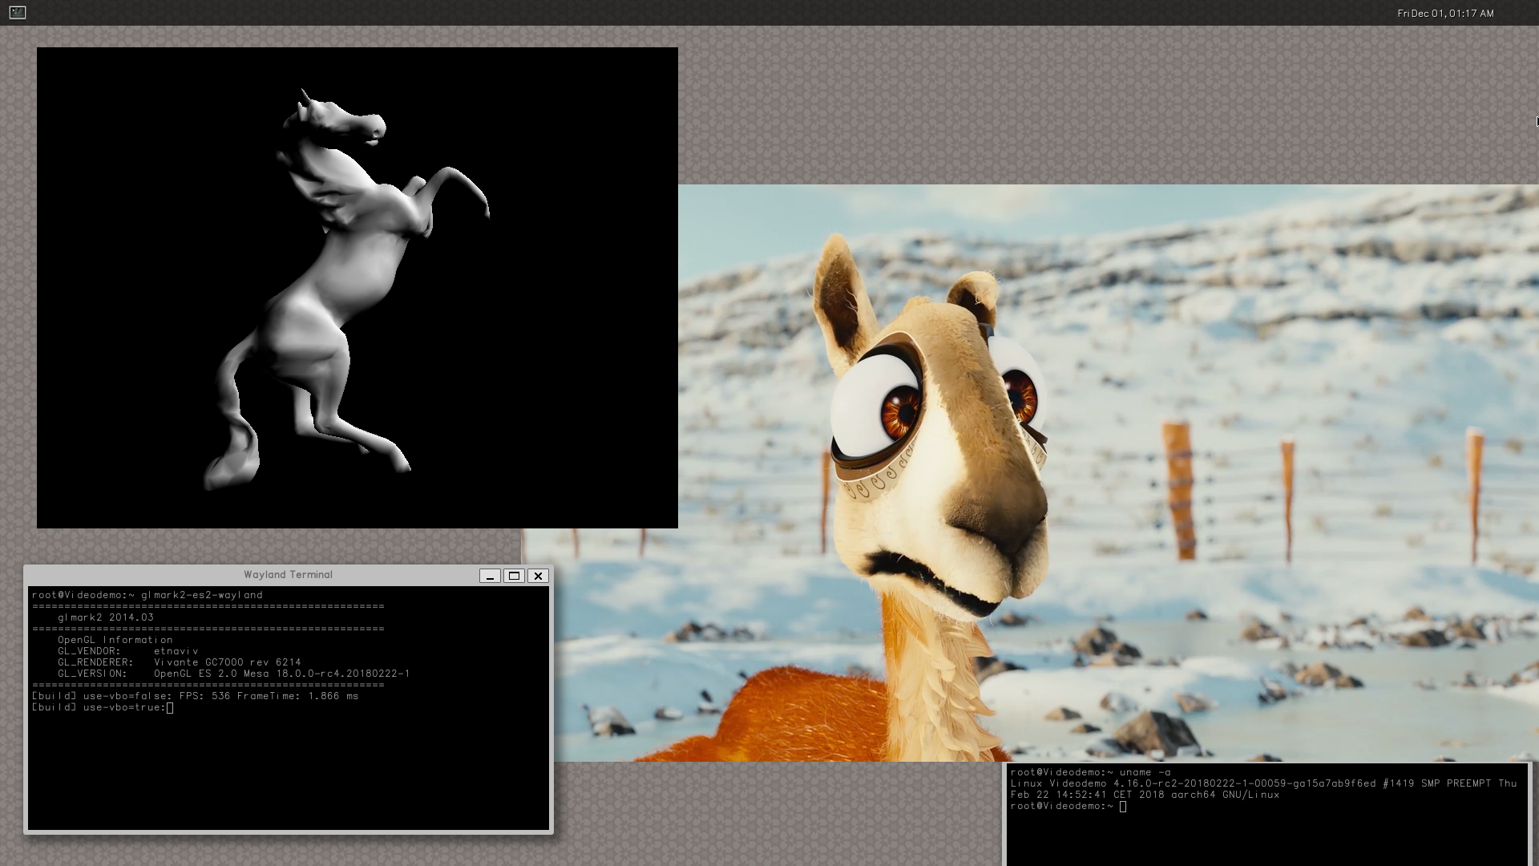The image size is (1539, 866).
Task: Click the 'OpenGL Information' heading line
Action: (x=115, y=640)
